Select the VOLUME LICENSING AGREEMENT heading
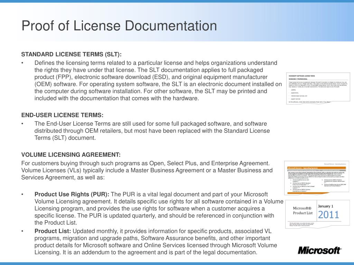This screenshot has width=354, height=265. (71, 155)
